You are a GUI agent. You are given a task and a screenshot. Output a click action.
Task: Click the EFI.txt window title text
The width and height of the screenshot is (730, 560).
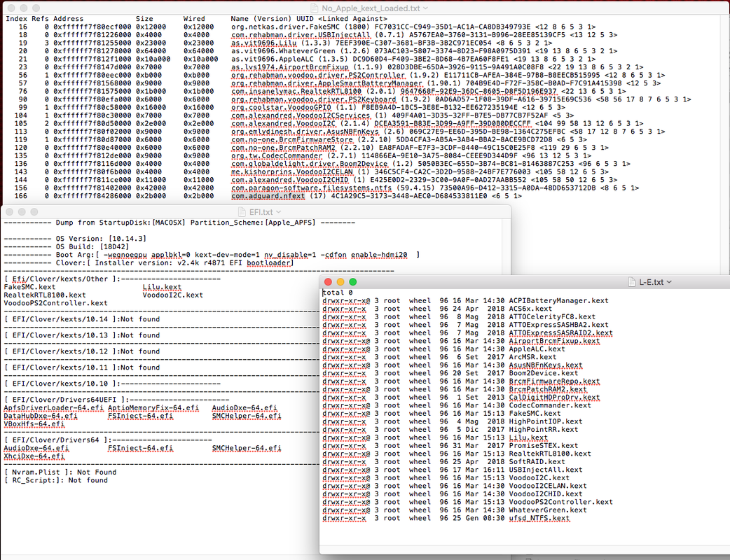coord(261,212)
